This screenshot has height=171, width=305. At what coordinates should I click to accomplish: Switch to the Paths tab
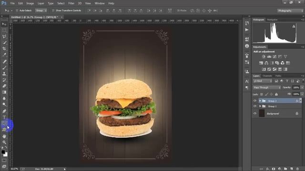(278, 76)
